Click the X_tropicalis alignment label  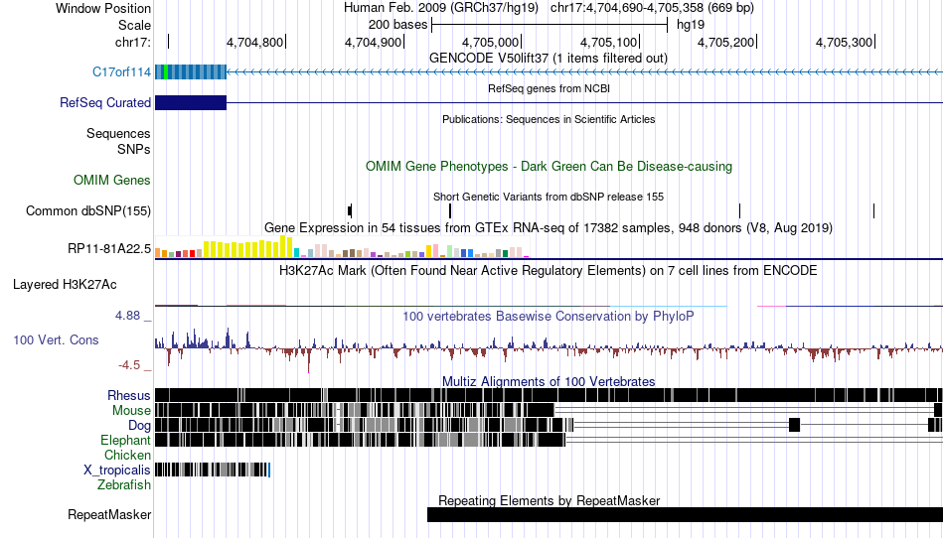click(x=117, y=471)
